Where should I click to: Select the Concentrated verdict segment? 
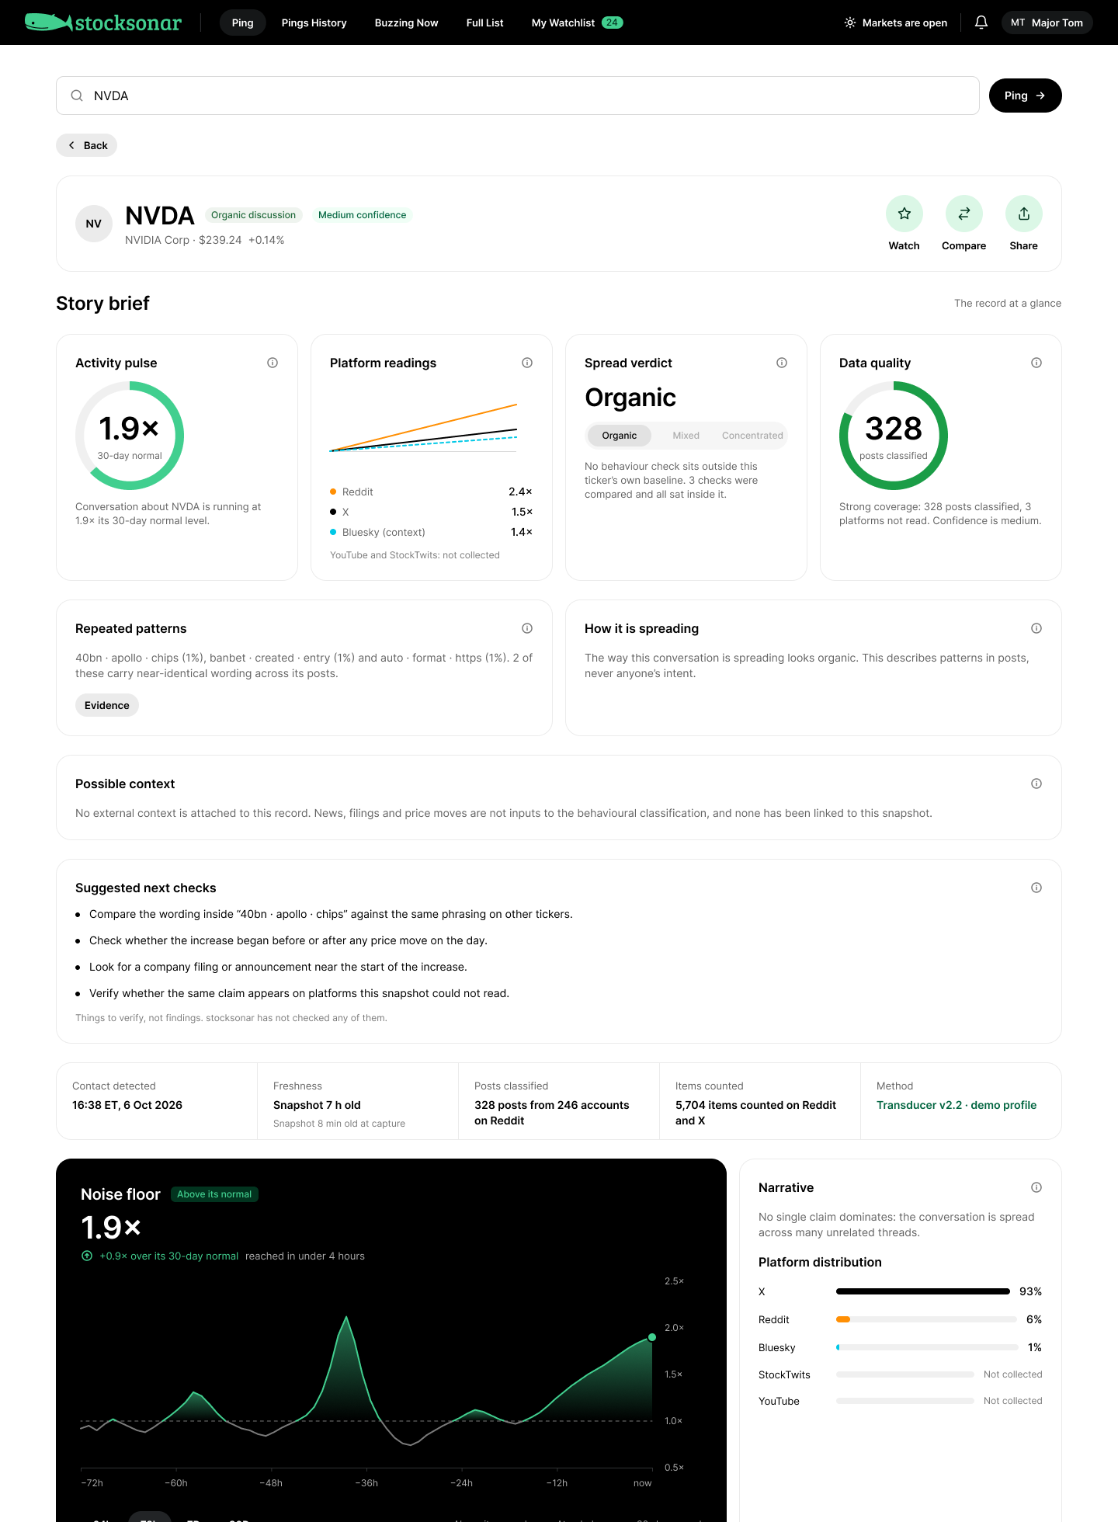coord(752,436)
